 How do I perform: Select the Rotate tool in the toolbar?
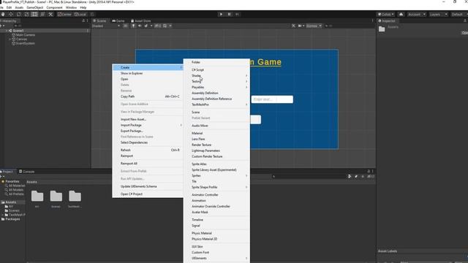click(19, 14)
